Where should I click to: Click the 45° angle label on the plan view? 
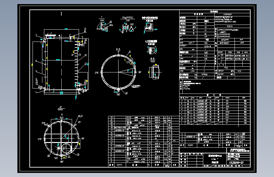[x=79, y=122]
